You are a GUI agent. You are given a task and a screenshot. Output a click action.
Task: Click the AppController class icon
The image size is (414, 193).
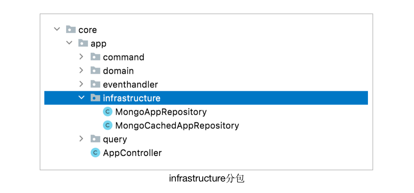pyautogui.click(x=95, y=153)
